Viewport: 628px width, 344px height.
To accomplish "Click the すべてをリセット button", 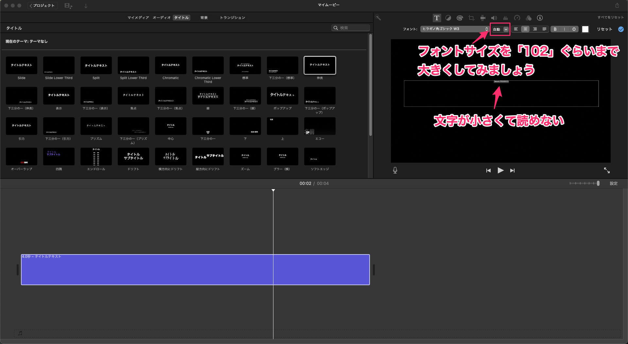I will pyautogui.click(x=610, y=17).
